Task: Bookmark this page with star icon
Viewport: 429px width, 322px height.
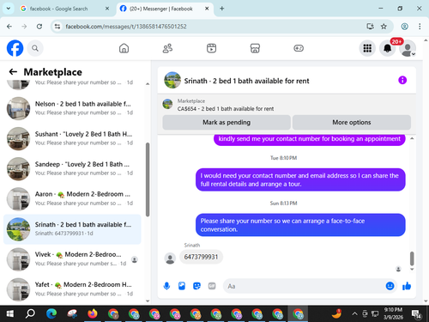Action: tap(384, 27)
